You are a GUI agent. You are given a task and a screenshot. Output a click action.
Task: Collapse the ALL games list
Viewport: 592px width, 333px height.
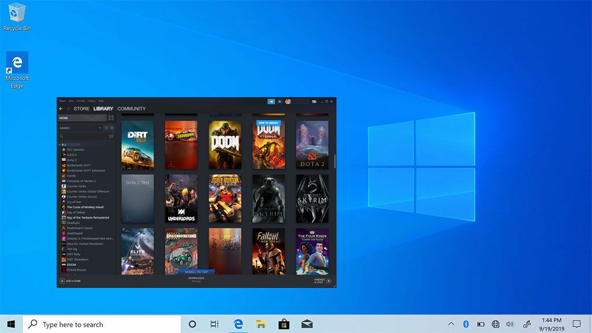60,145
